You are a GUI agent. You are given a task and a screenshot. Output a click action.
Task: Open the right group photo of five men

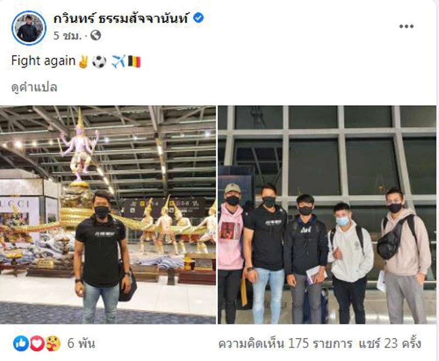click(327, 215)
